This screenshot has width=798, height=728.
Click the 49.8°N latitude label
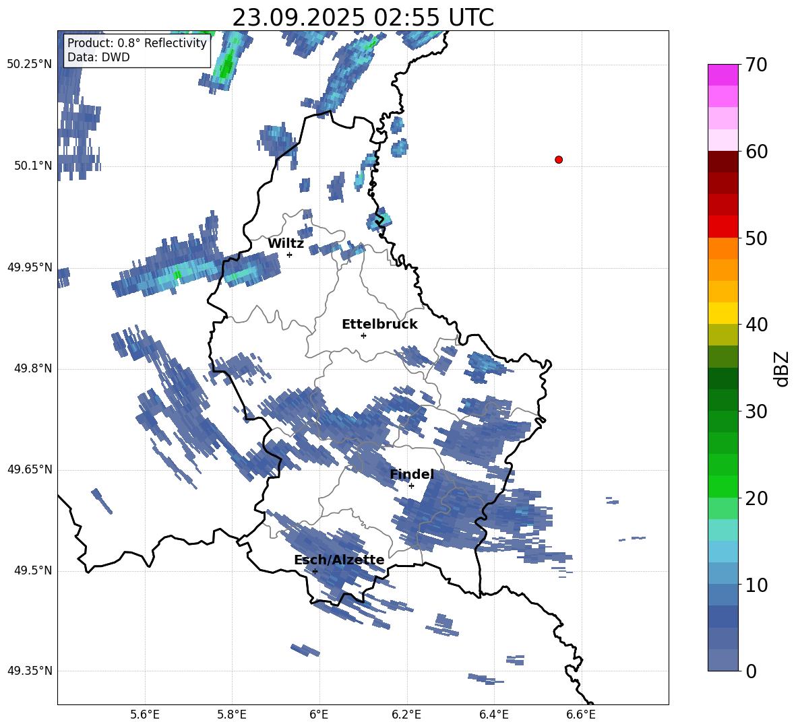(x=33, y=368)
